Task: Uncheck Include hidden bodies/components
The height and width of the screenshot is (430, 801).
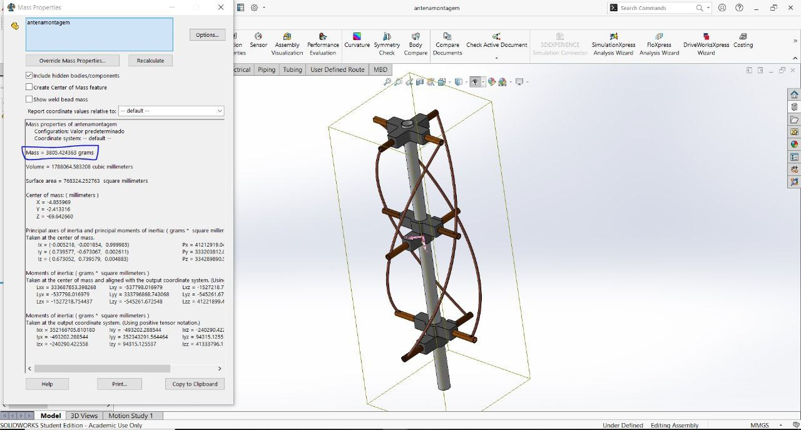Action: click(29, 75)
